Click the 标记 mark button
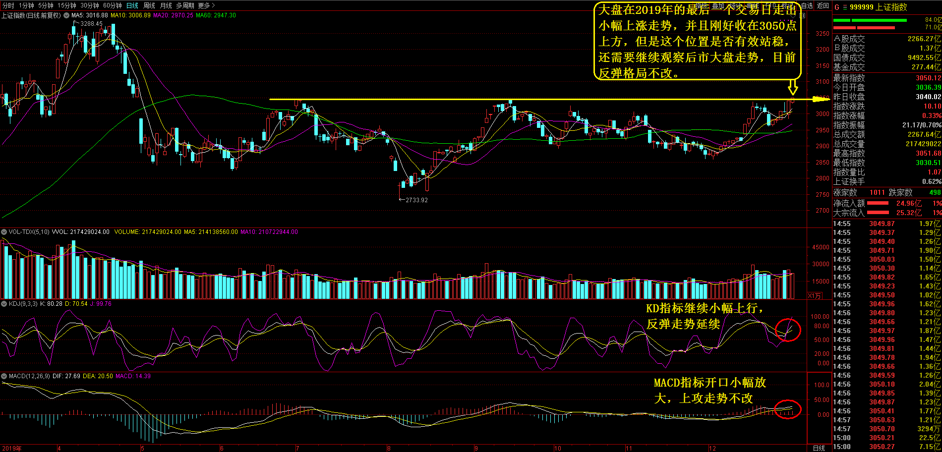 coord(788,5)
